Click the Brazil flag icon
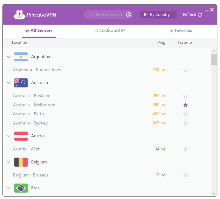 21,188
